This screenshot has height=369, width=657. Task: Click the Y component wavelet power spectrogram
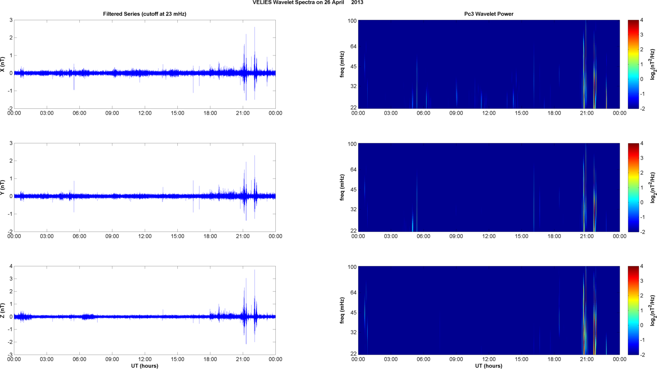(489, 187)
